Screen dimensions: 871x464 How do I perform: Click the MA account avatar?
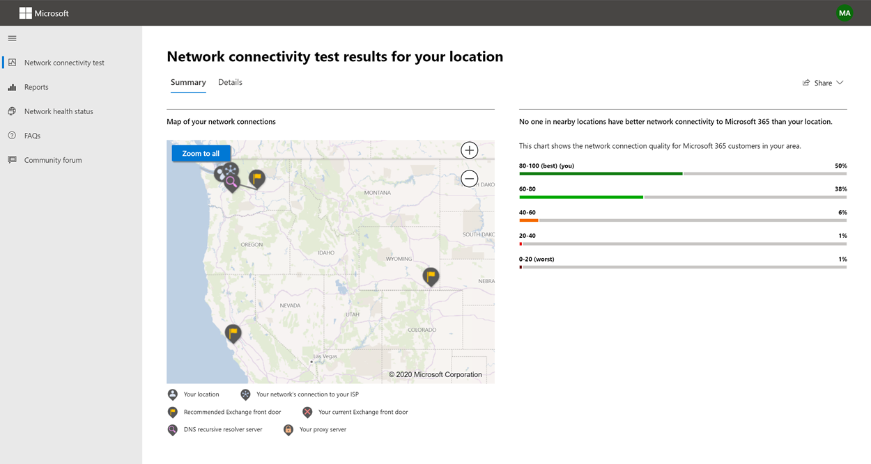[845, 13]
